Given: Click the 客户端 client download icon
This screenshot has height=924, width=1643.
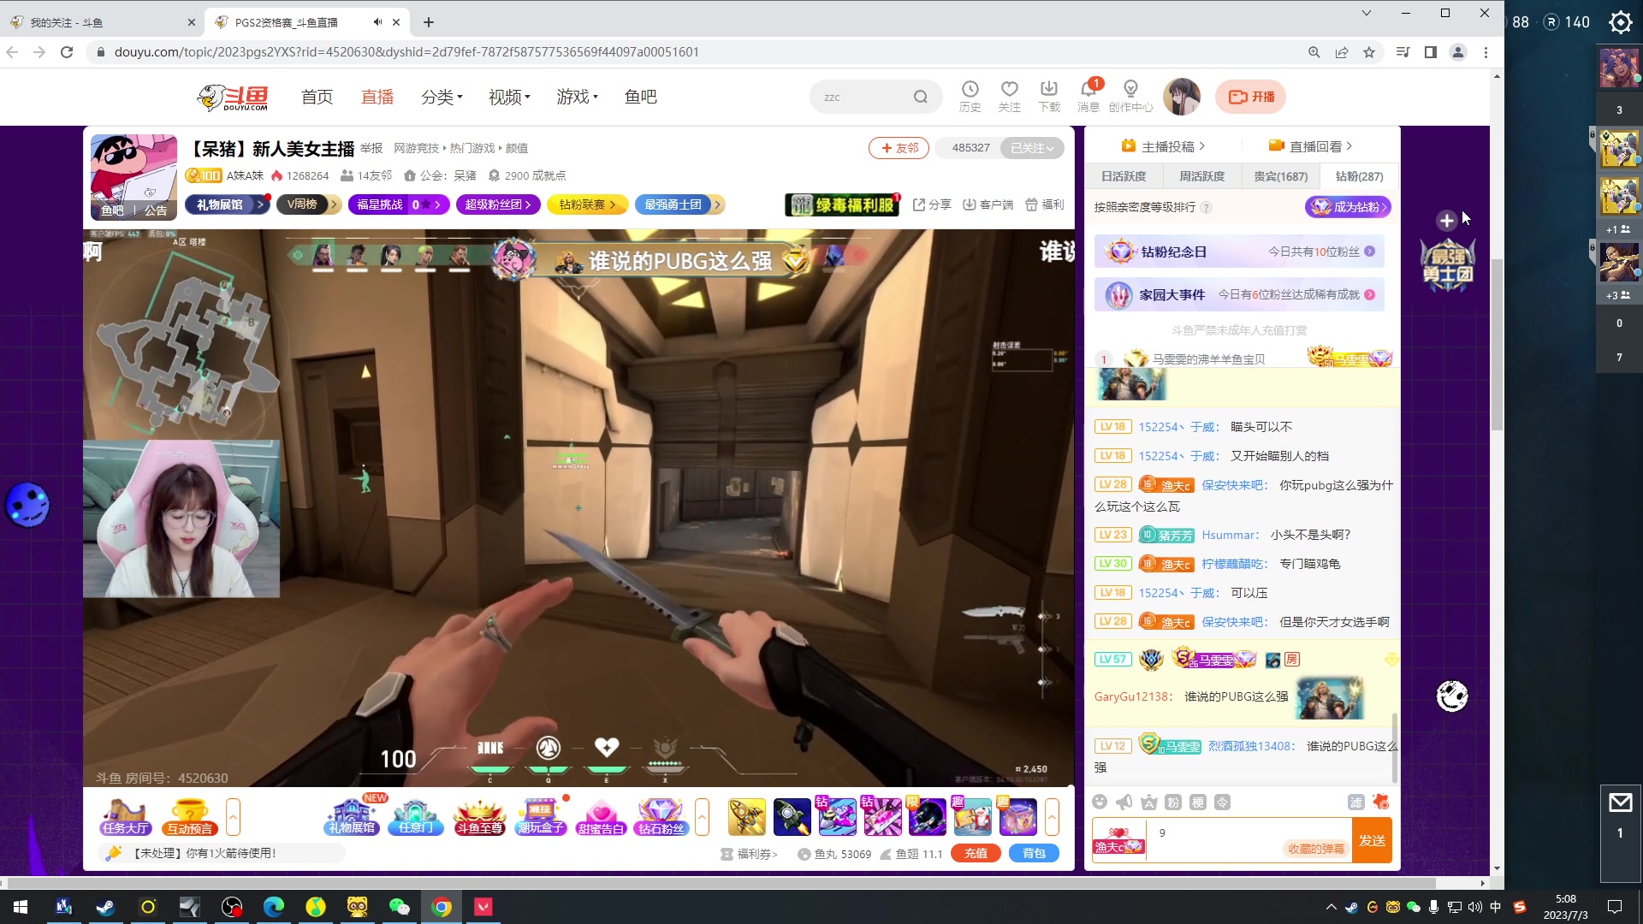Looking at the screenshot, I should tap(988, 204).
